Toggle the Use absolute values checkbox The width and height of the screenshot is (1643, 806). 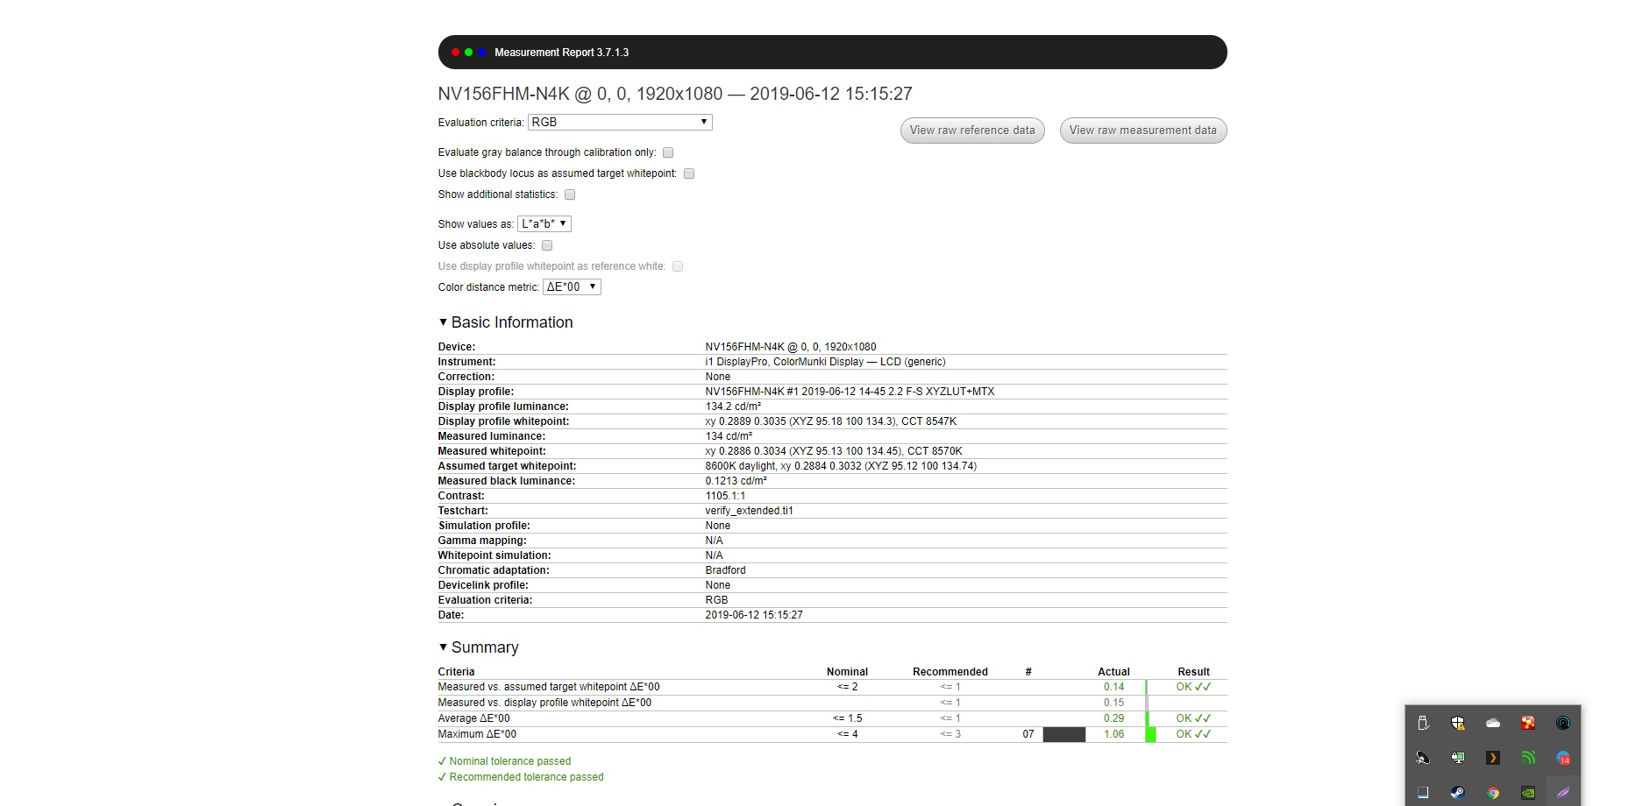click(547, 245)
